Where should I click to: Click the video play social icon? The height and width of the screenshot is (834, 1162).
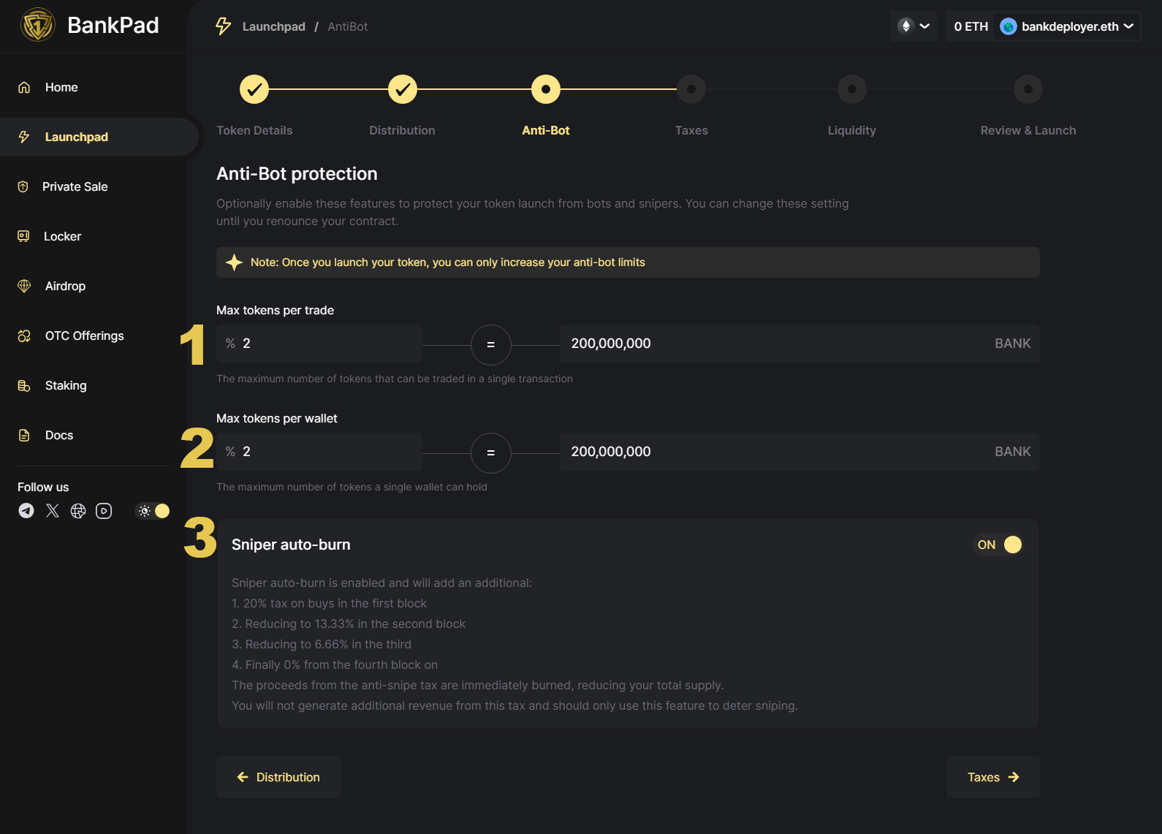point(104,511)
